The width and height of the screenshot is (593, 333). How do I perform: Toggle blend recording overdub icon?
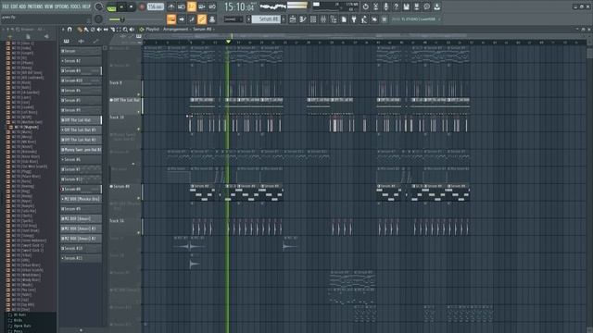[202, 6]
